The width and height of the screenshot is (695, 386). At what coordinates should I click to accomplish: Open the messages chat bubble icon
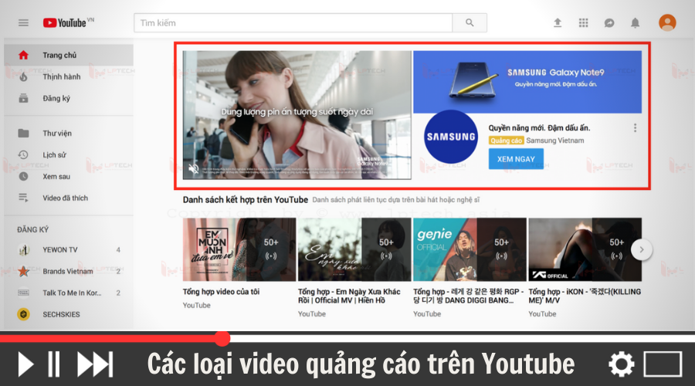[x=609, y=22]
